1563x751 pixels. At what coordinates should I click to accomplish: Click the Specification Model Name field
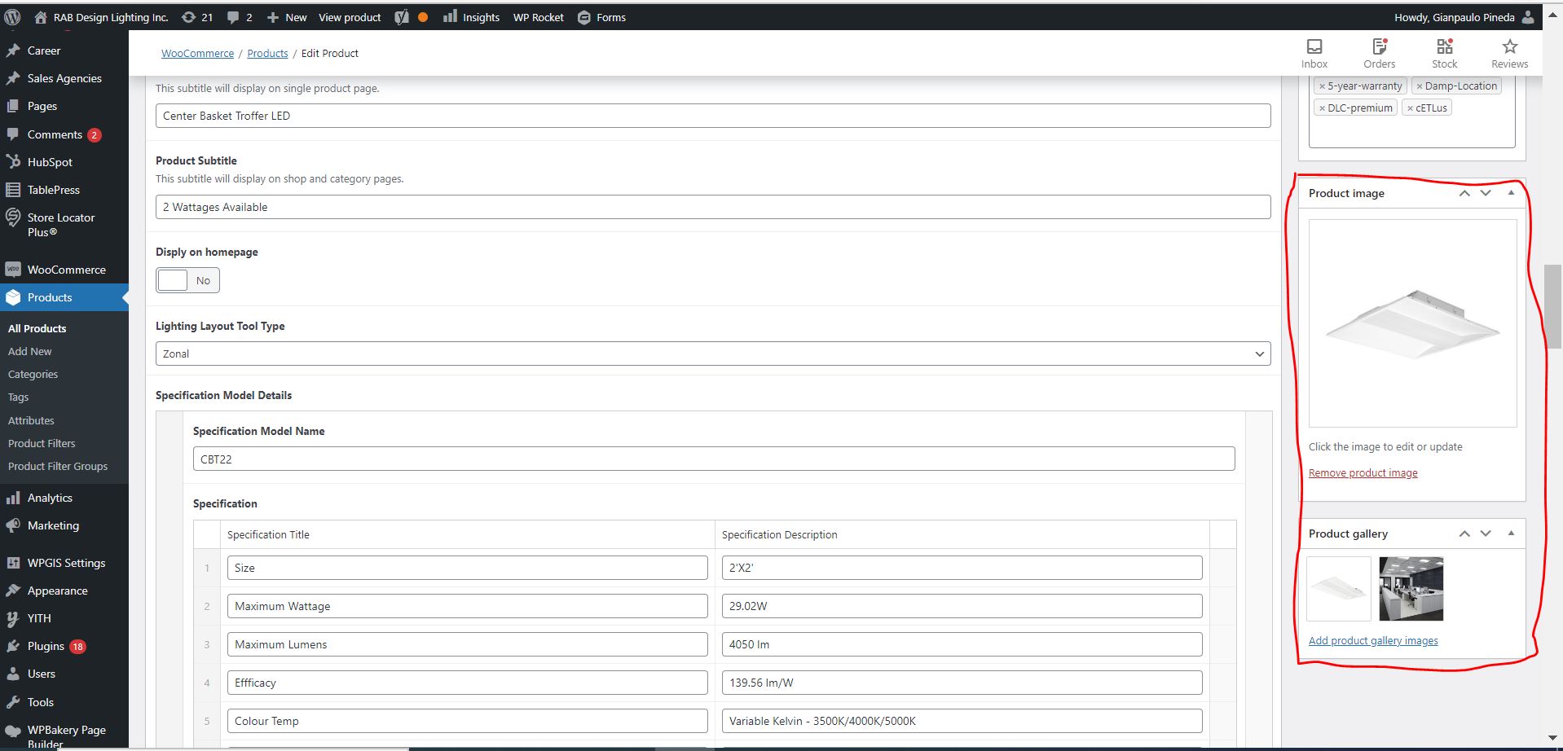[x=713, y=459]
